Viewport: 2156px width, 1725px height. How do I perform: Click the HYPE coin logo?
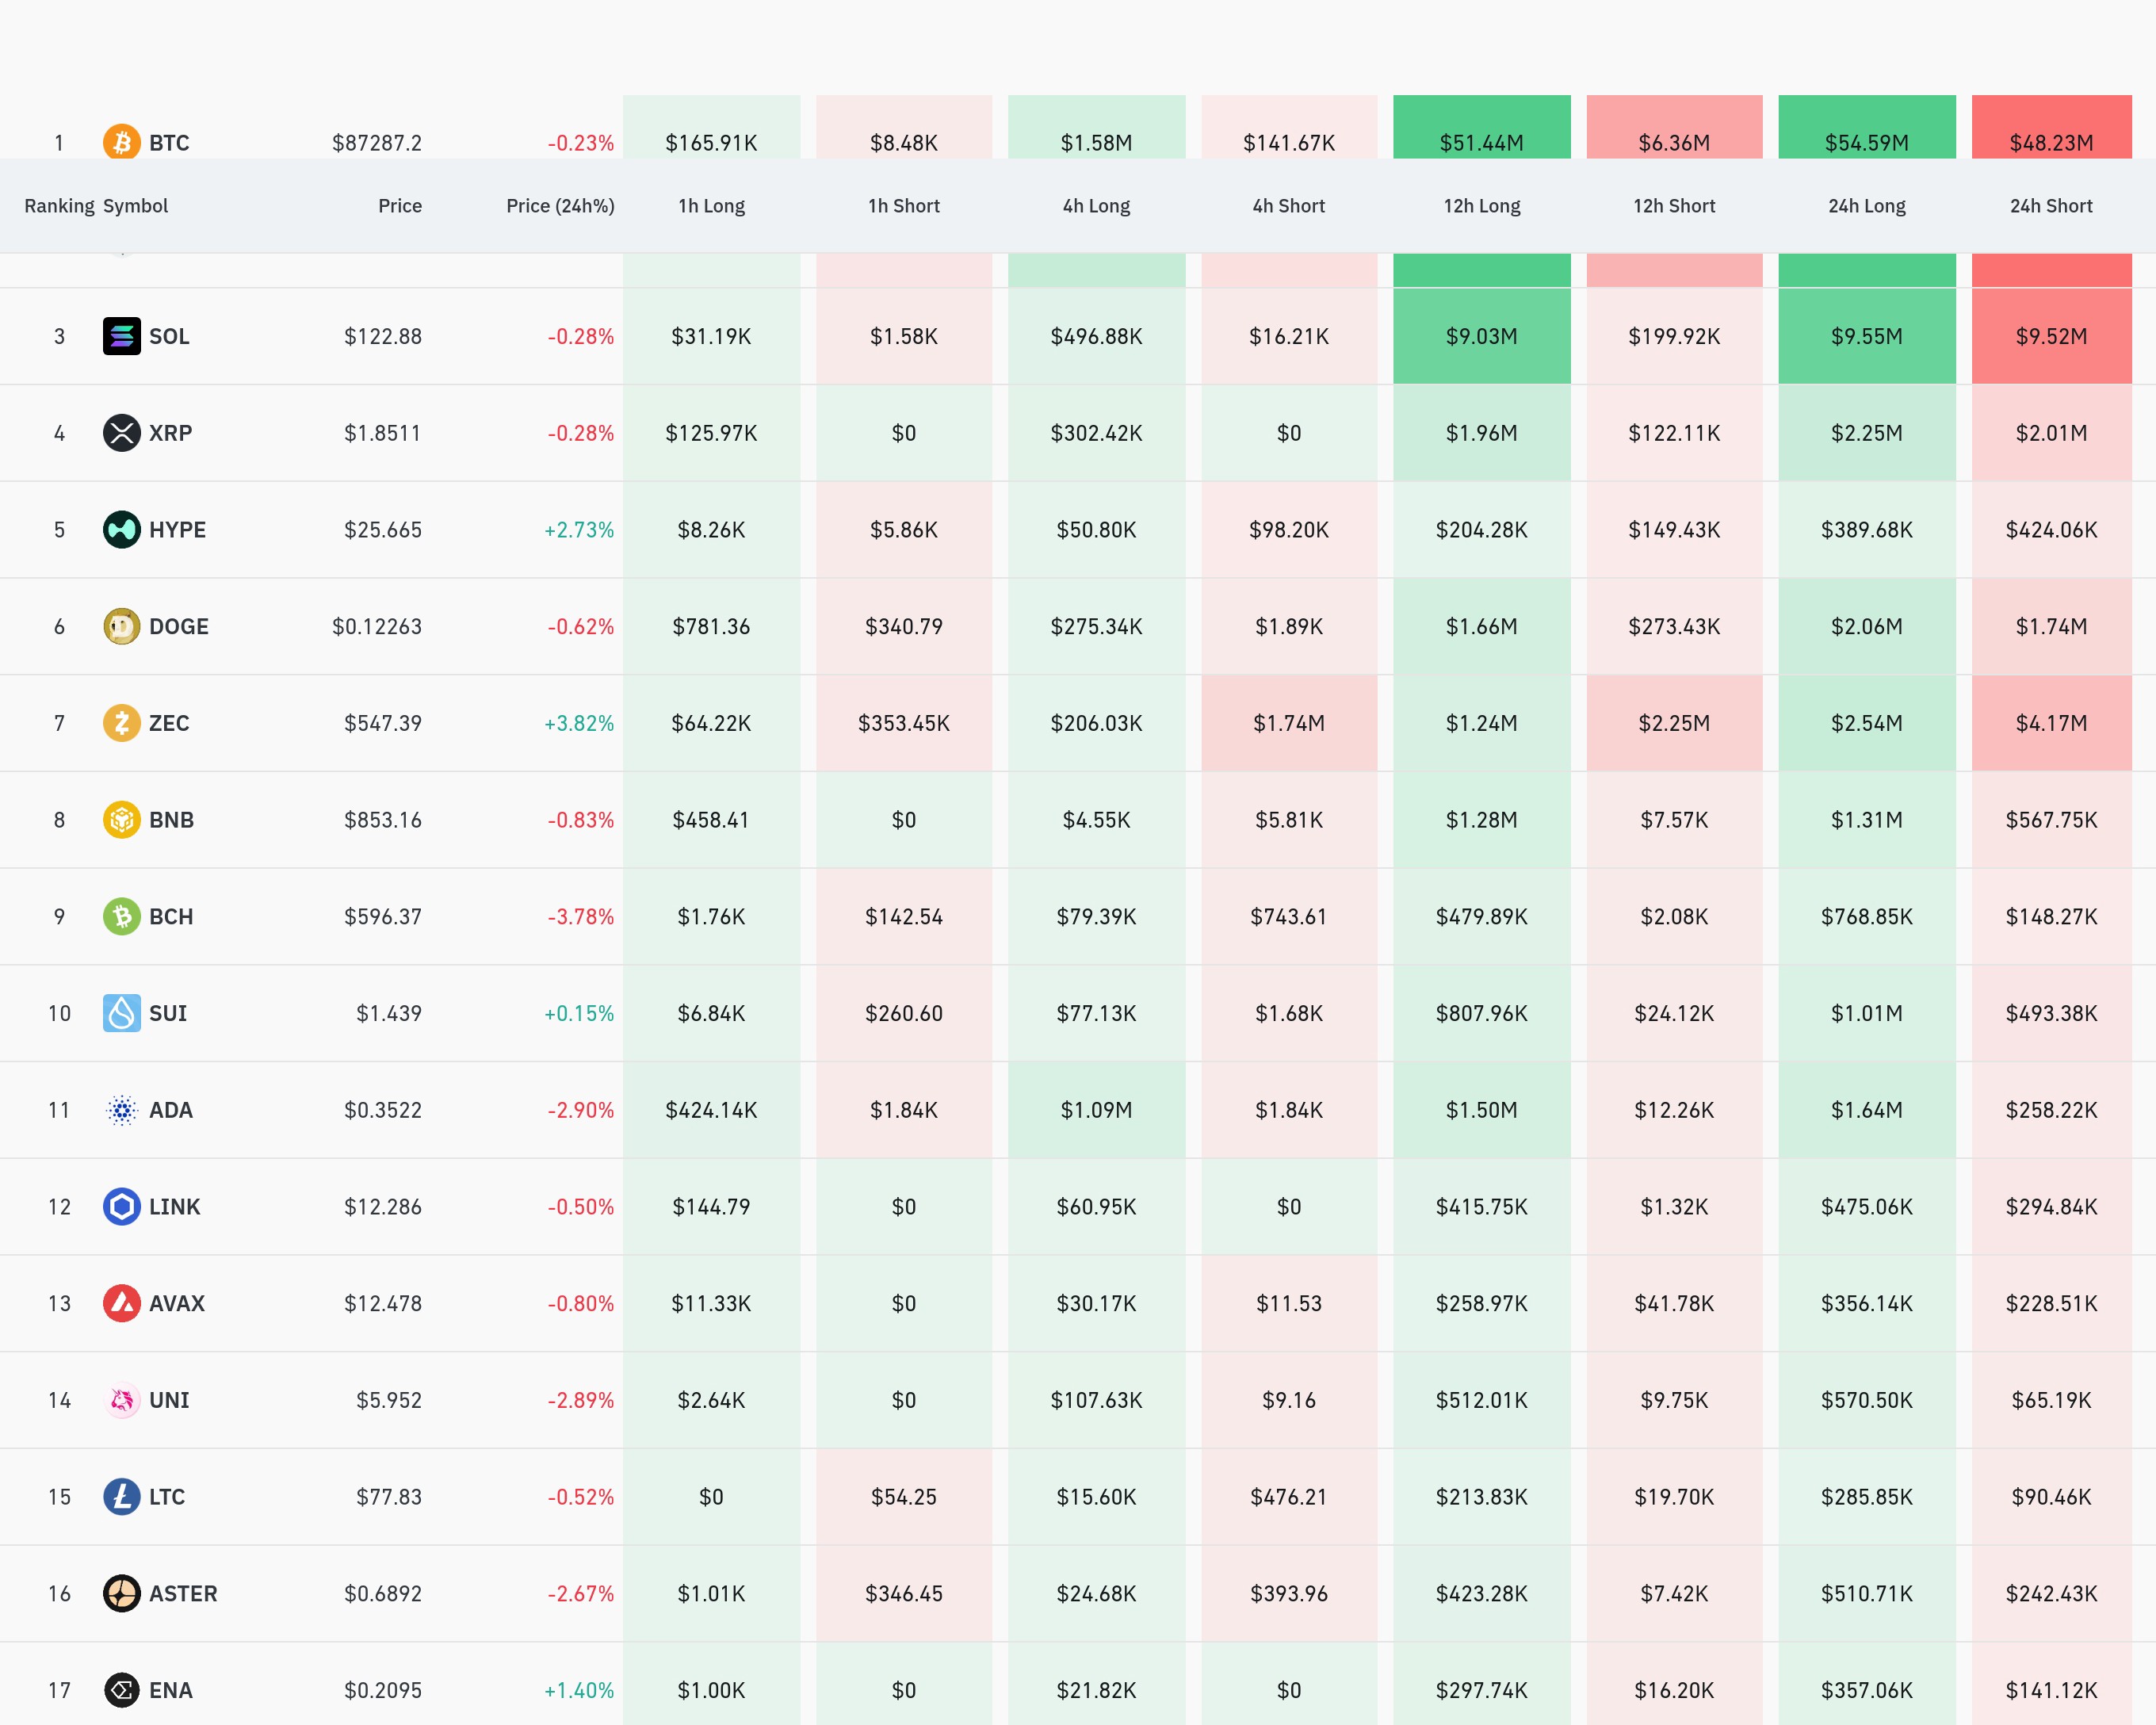point(121,530)
